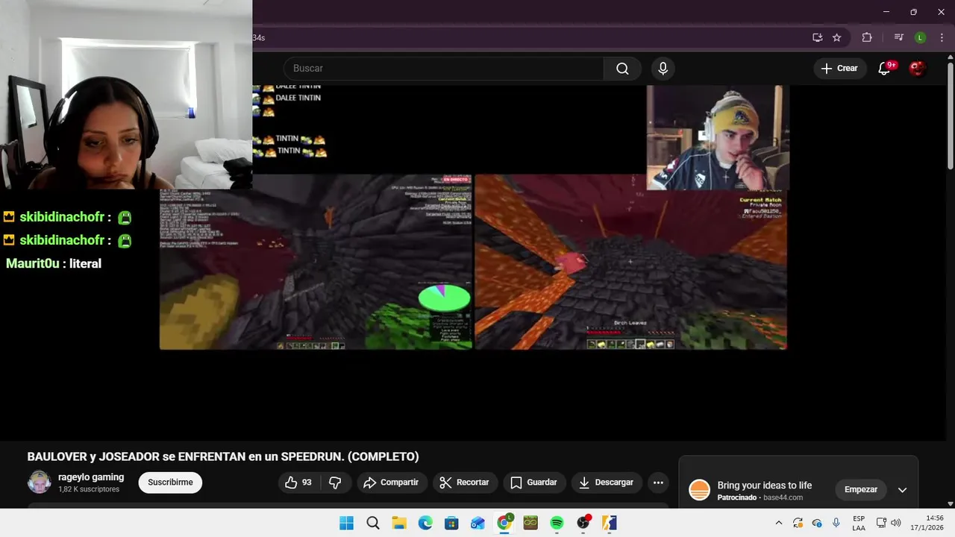
Task: Open OBS Studio from taskbar
Action: coord(583,523)
